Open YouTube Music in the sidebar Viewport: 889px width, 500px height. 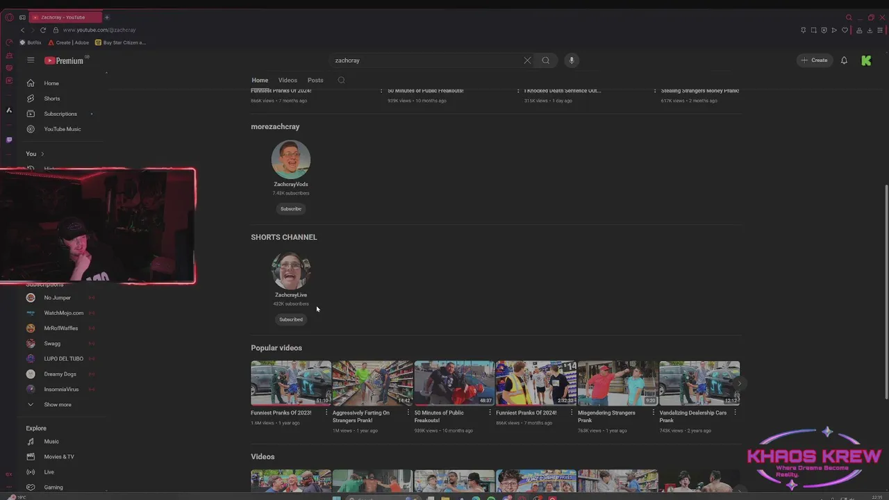(63, 129)
